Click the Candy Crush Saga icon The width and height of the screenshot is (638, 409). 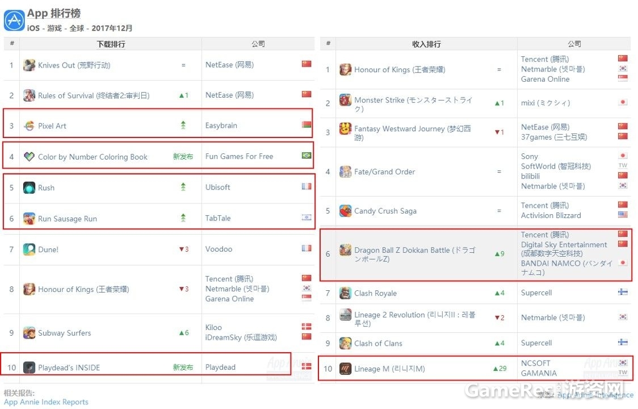[x=346, y=211]
